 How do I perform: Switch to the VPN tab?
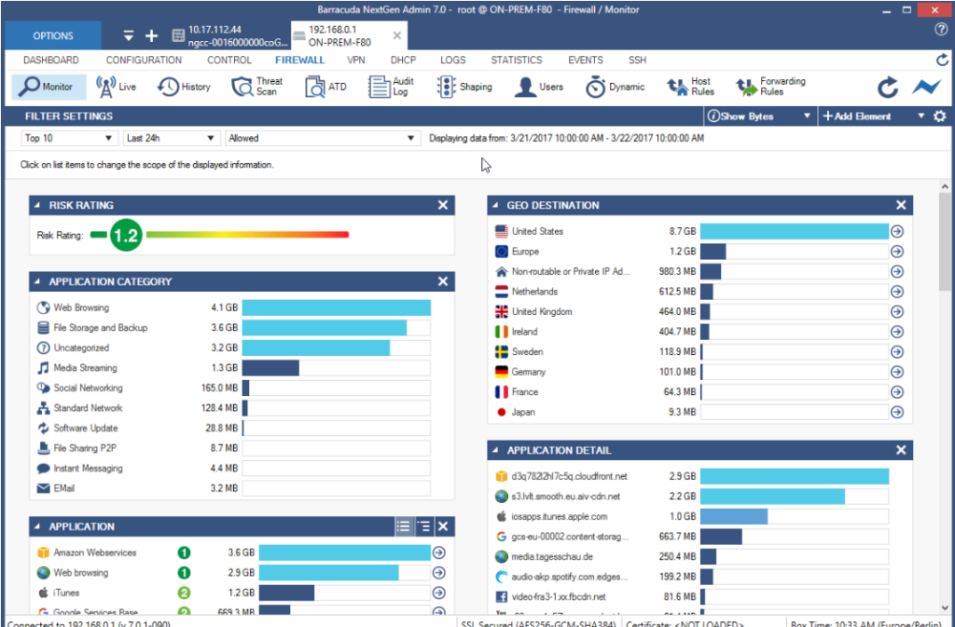pos(356,60)
